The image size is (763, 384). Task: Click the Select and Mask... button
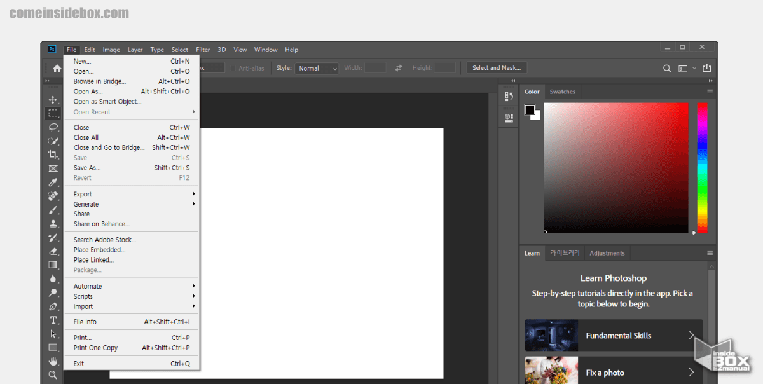click(x=497, y=68)
